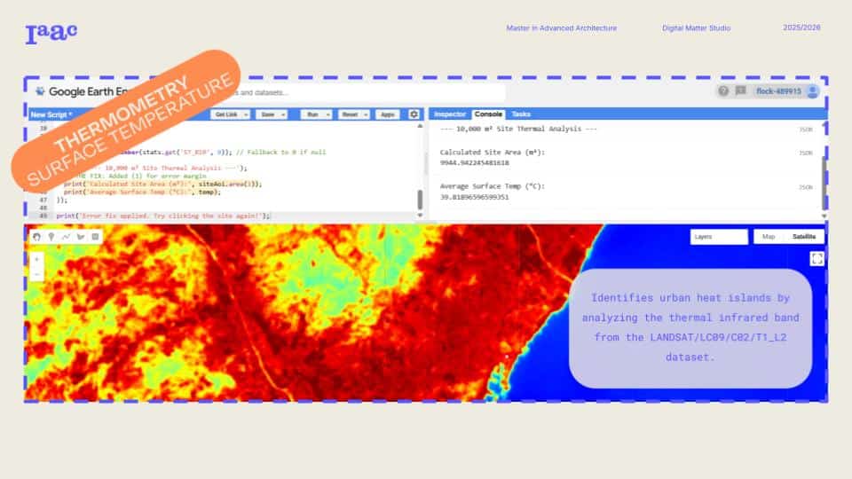Open script settings gear icon
852x479 pixels.
pos(414,114)
